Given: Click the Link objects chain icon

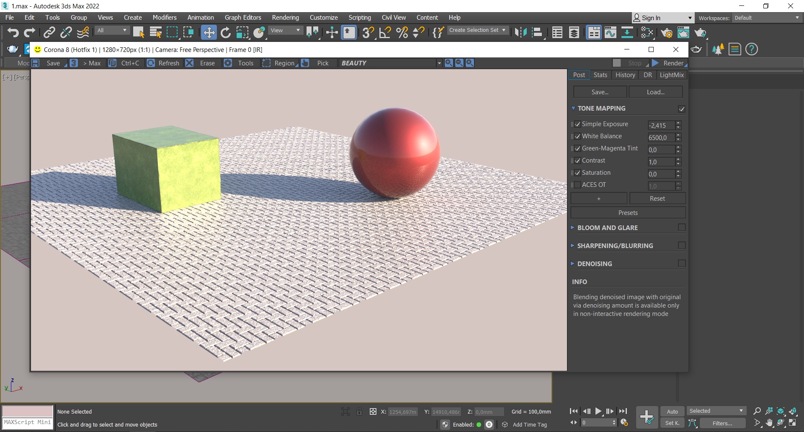Looking at the screenshot, I should (x=49, y=33).
